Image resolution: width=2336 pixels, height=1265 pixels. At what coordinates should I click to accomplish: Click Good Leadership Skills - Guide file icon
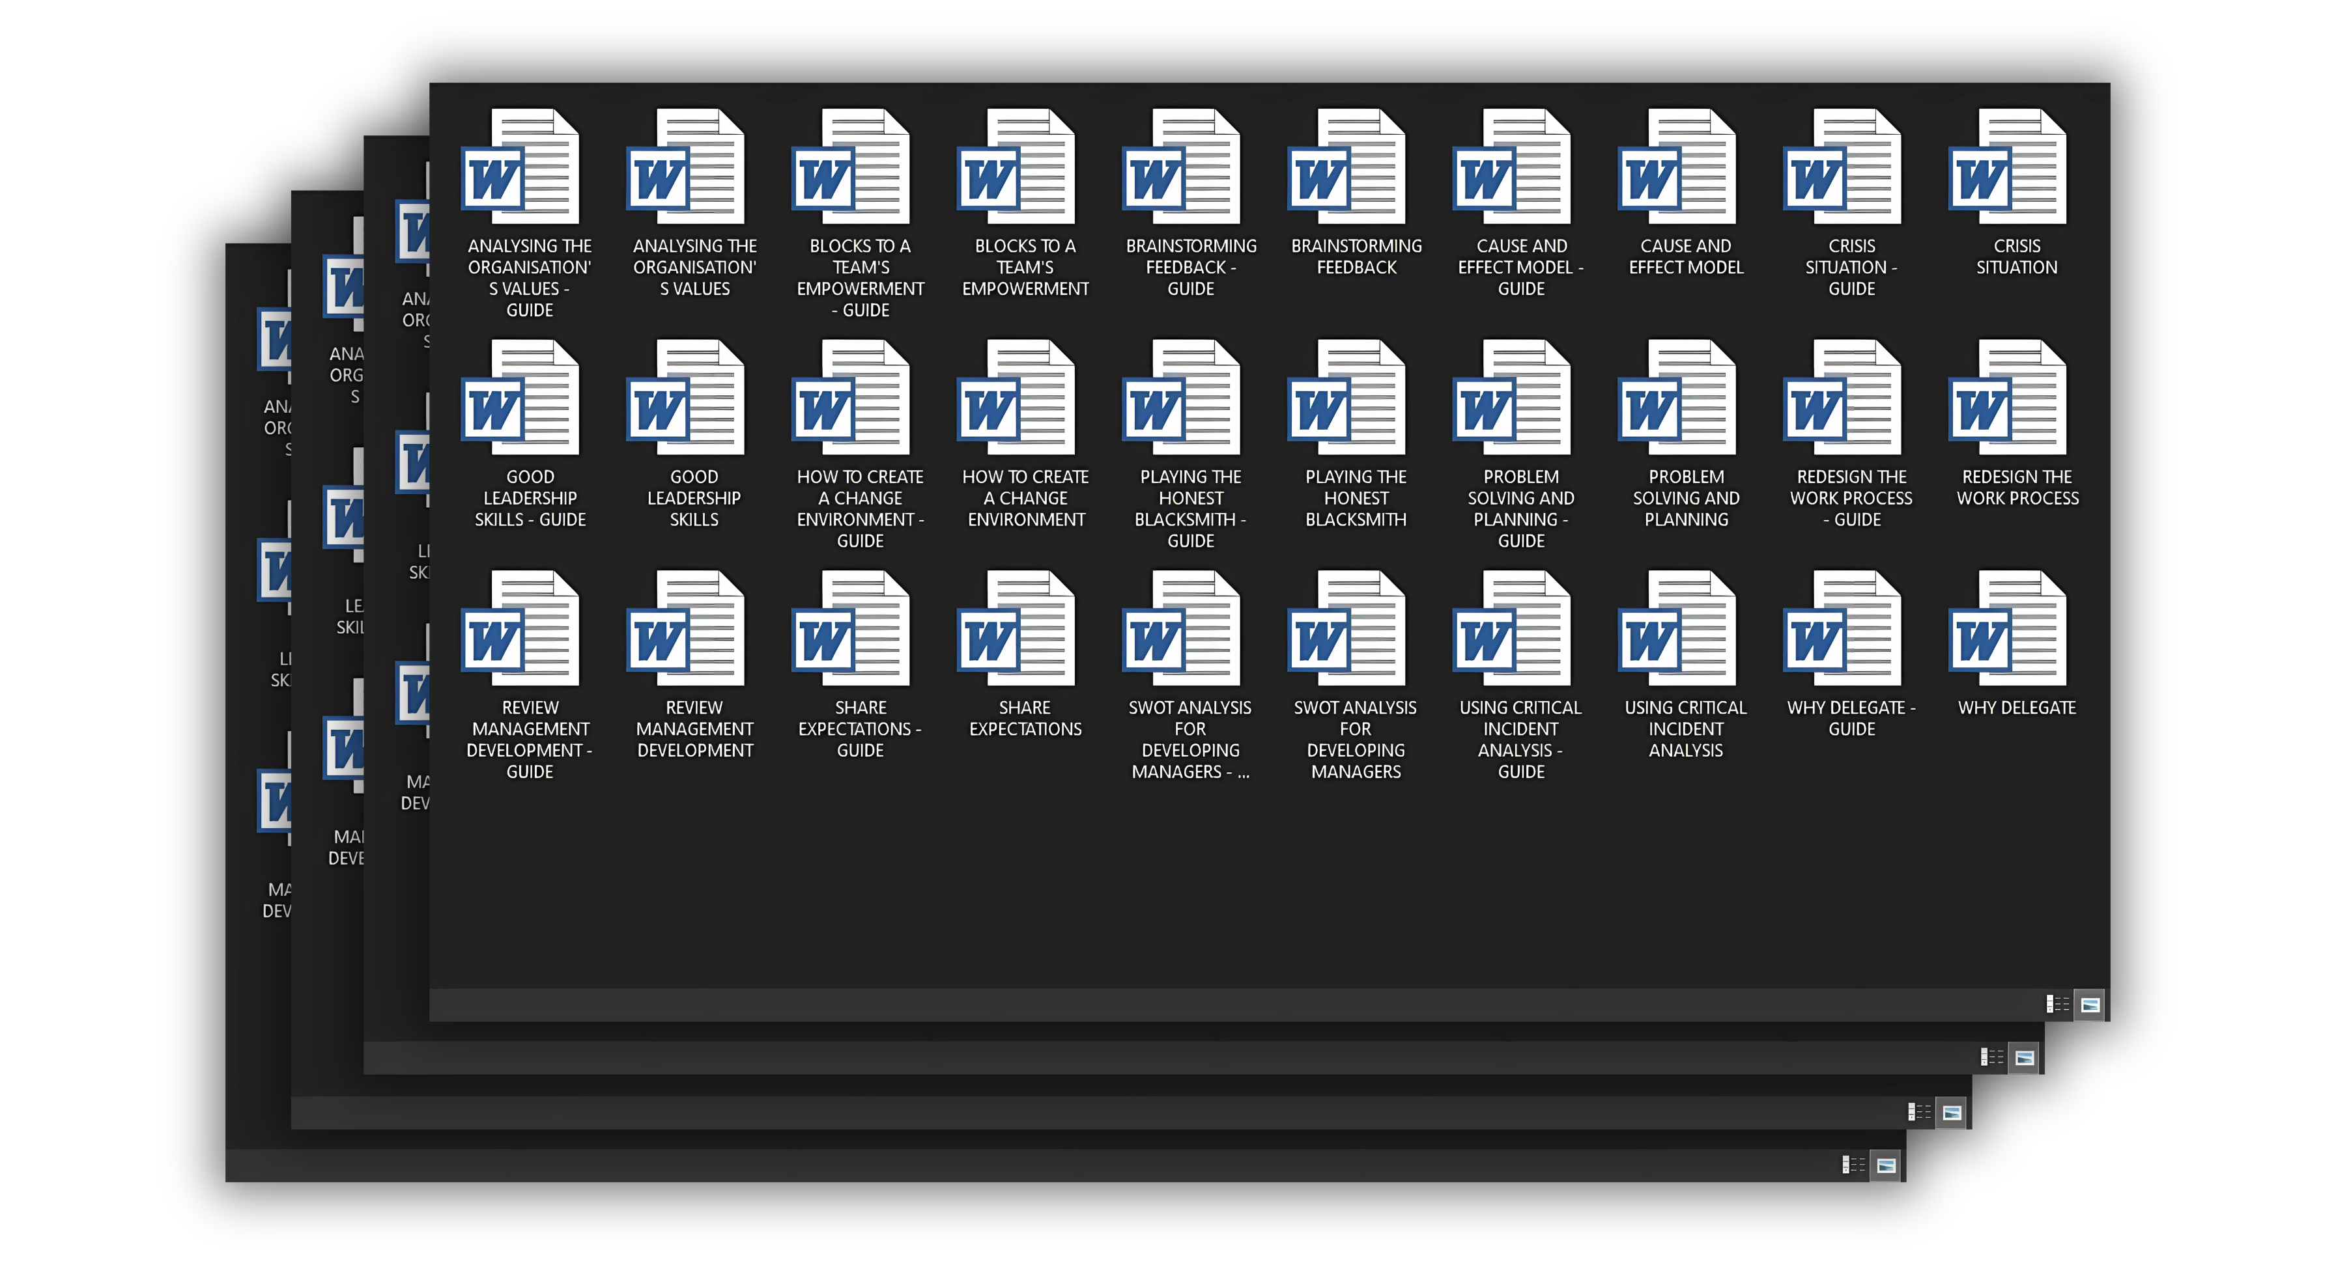[520, 398]
